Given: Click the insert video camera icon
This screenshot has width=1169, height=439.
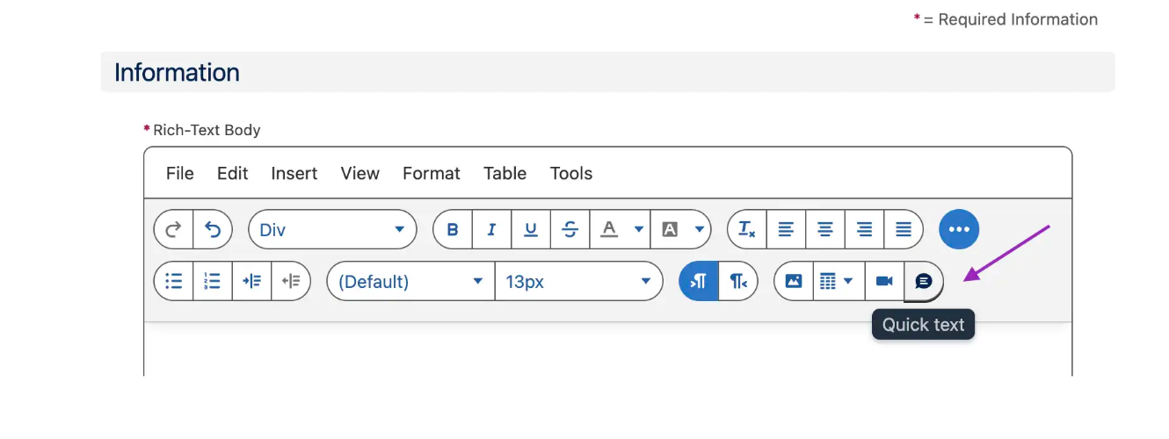Looking at the screenshot, I should pos(884,281).
